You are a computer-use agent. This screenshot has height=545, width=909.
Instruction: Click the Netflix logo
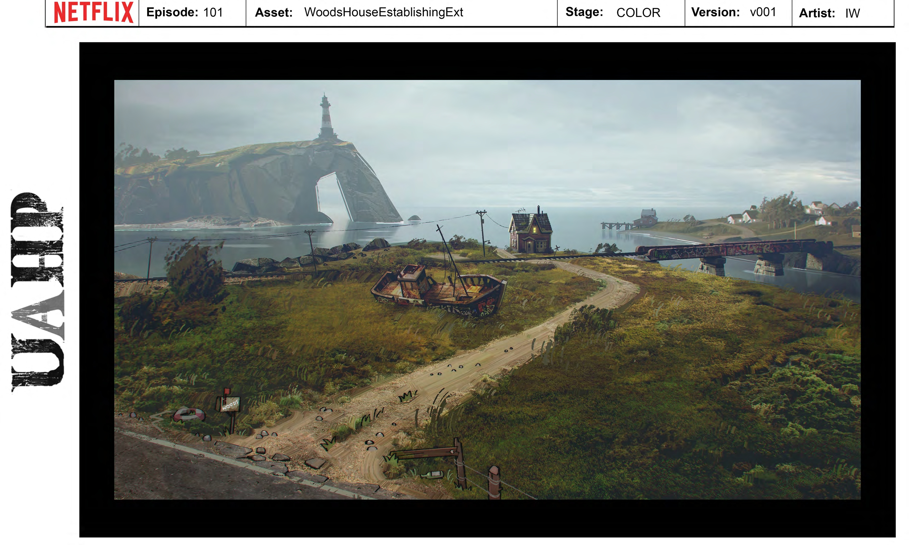click(x=93, y=12)
